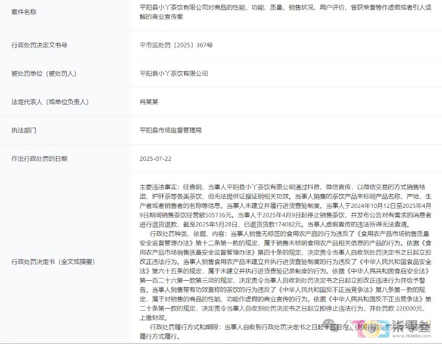
Task: Click the 行政处罚决定文书号 label
Action: click(39, 45)
